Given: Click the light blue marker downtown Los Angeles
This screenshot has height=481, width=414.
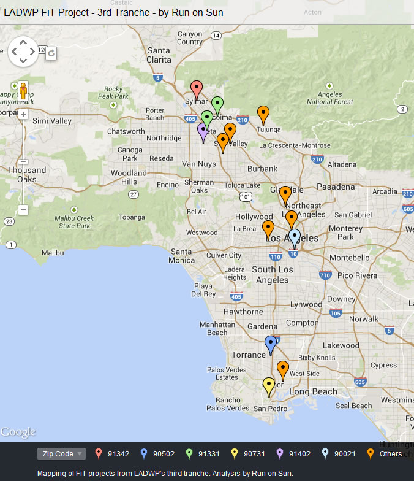Looking at the screenshot, I should click(294, 238).
